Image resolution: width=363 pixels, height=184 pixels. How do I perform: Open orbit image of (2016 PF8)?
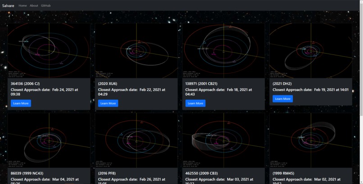pos(136,140)
